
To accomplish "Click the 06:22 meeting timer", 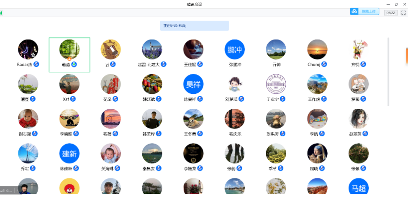I will pos(391,13).
